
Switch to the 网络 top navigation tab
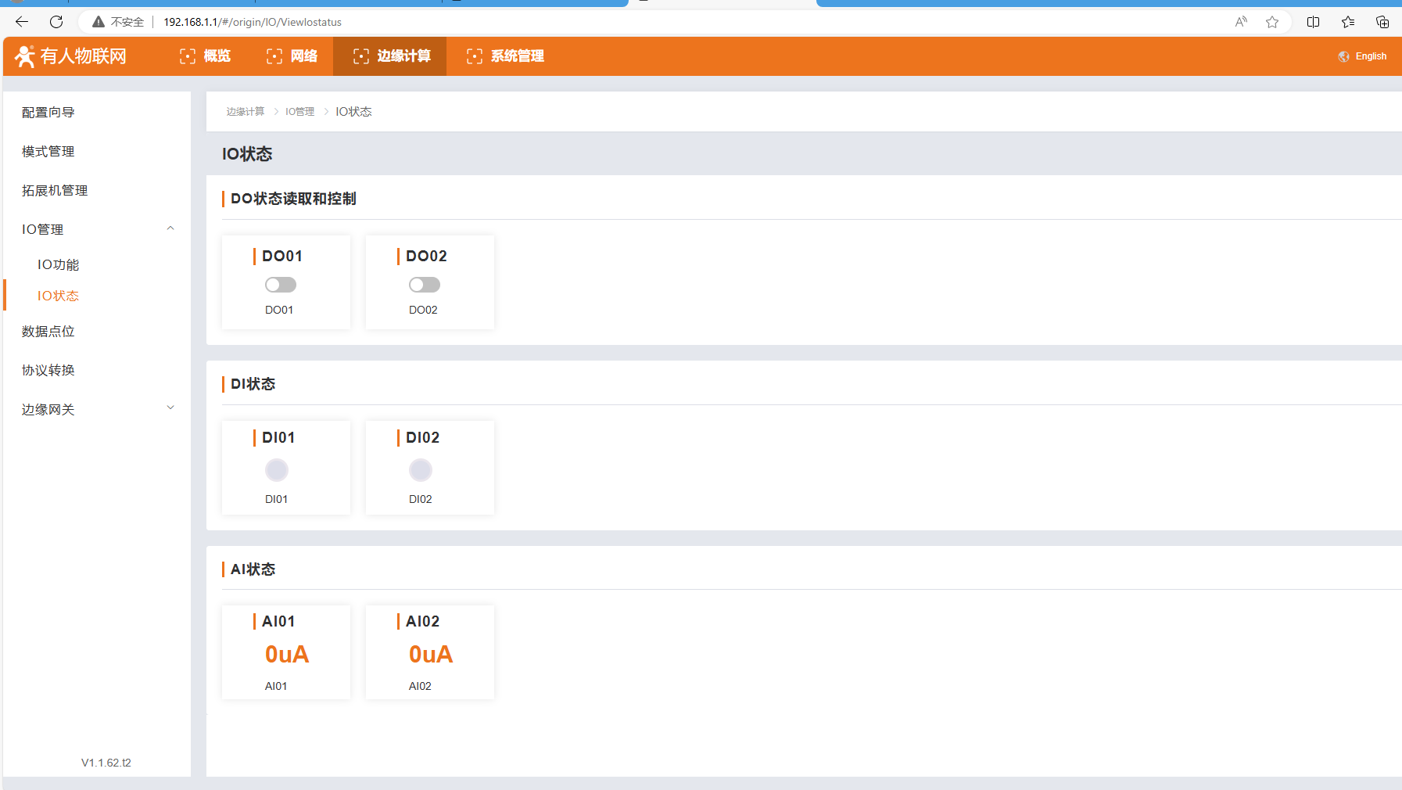tap(292, 56)
